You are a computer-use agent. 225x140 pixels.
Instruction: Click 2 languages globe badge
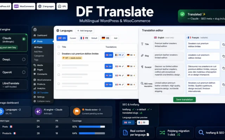[46, 6]
